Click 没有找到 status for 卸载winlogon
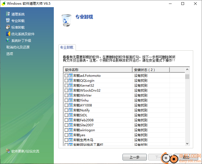This screenshot has height=164, width=202. tap(141, 130)
